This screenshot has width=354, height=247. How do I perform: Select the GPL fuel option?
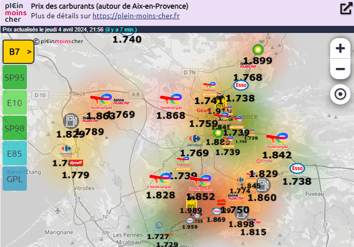15,179
